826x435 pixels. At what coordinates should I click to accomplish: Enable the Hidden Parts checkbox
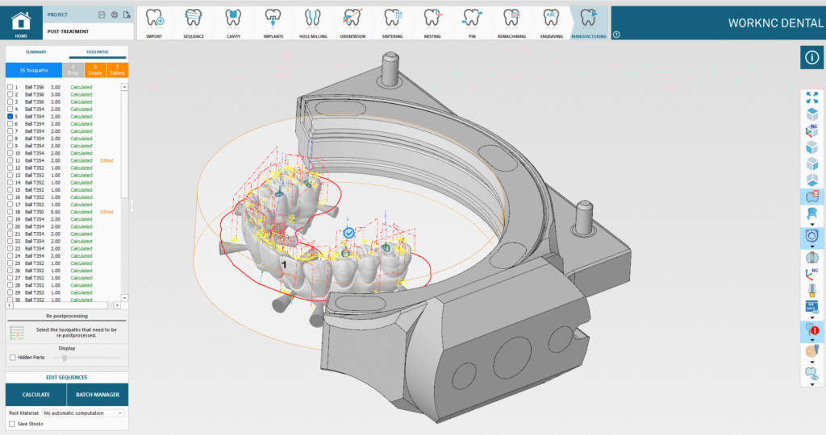[x=13, y=358]
